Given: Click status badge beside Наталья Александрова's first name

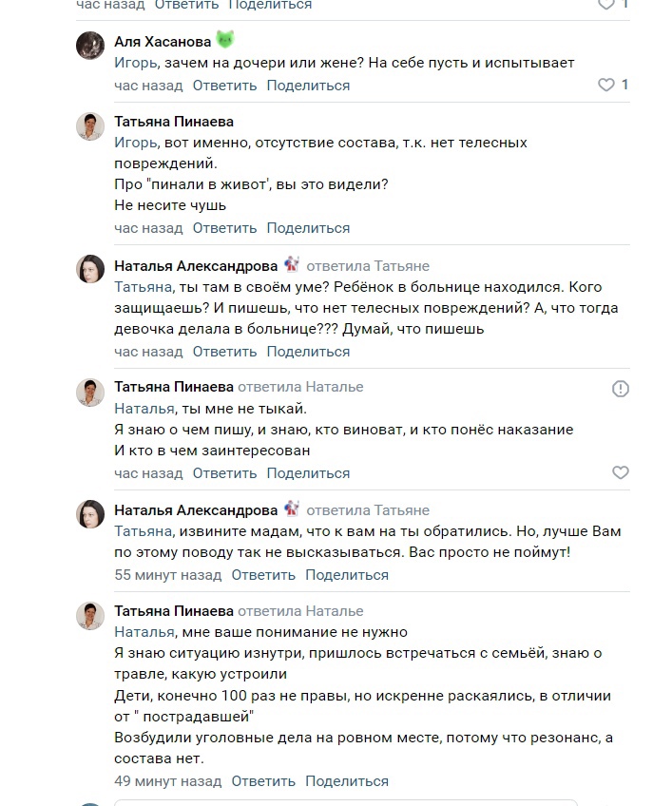Looking at the screenshot, I should (x=292, y=265).
